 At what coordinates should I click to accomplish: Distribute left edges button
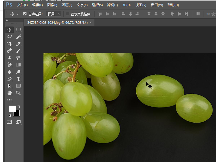click(x=172, y=14)
